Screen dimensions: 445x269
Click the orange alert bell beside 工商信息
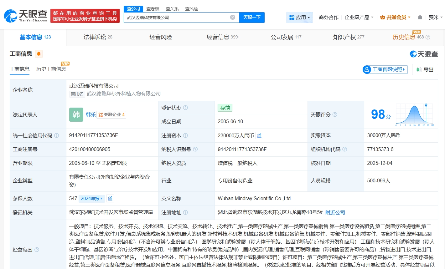coord(39,54)
